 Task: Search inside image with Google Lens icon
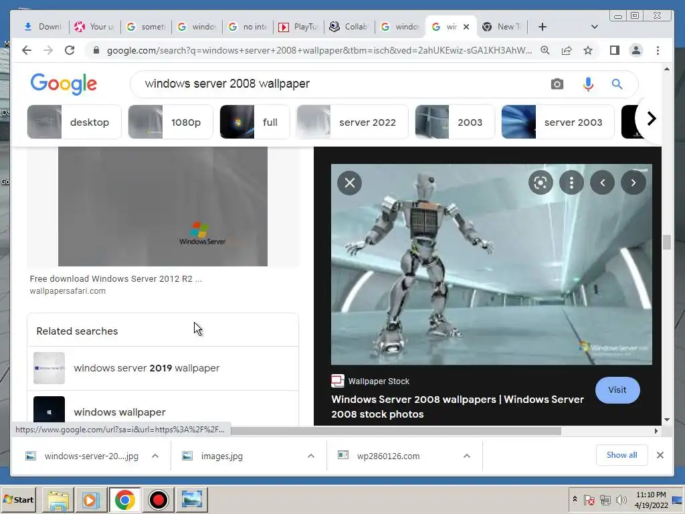point(541,183)
